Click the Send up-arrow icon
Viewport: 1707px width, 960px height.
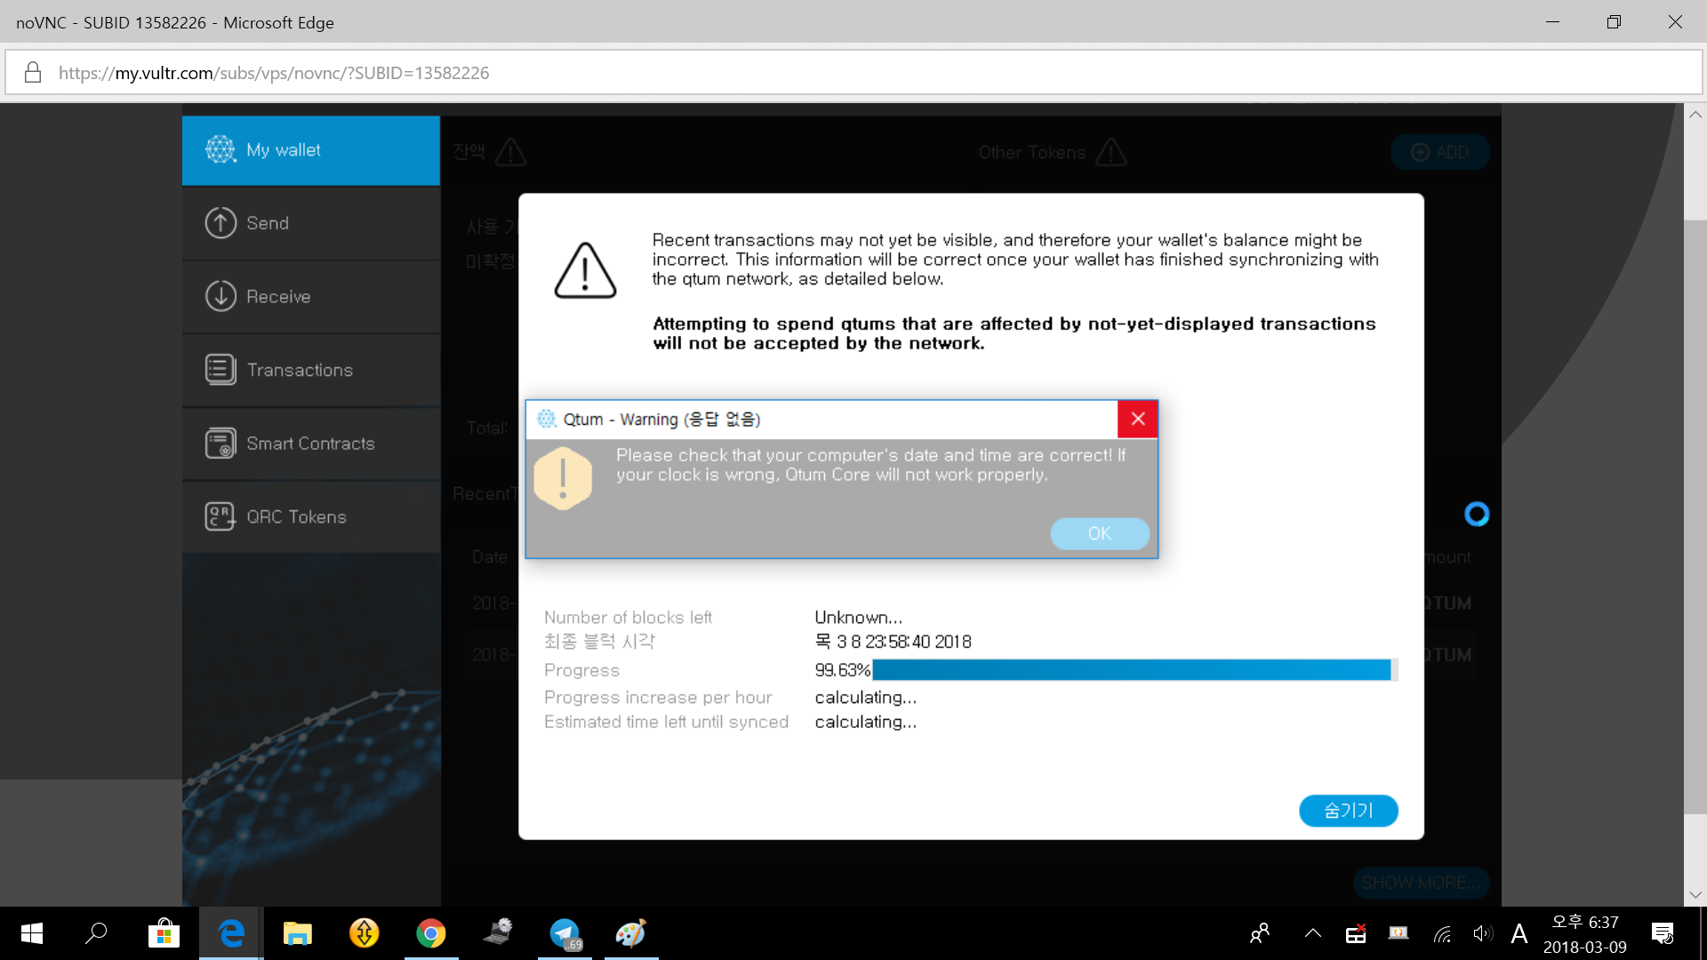tap(220, 222)
